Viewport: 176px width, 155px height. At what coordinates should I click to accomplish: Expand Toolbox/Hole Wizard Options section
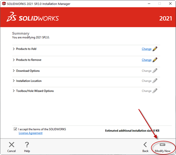[x=14, y=91]
